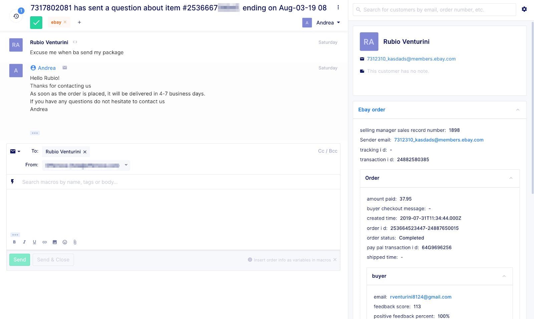Open the ticket history clock icon
534x319 pixels.
pyautogui.click(x=16, y=16)
